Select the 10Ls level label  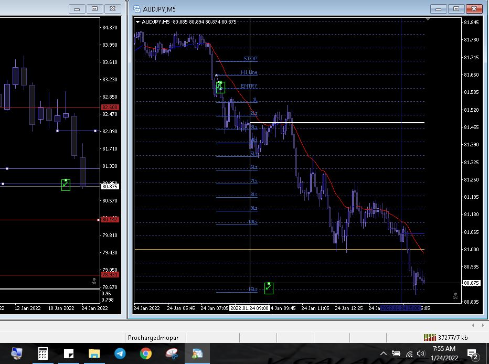click(252, 222)
